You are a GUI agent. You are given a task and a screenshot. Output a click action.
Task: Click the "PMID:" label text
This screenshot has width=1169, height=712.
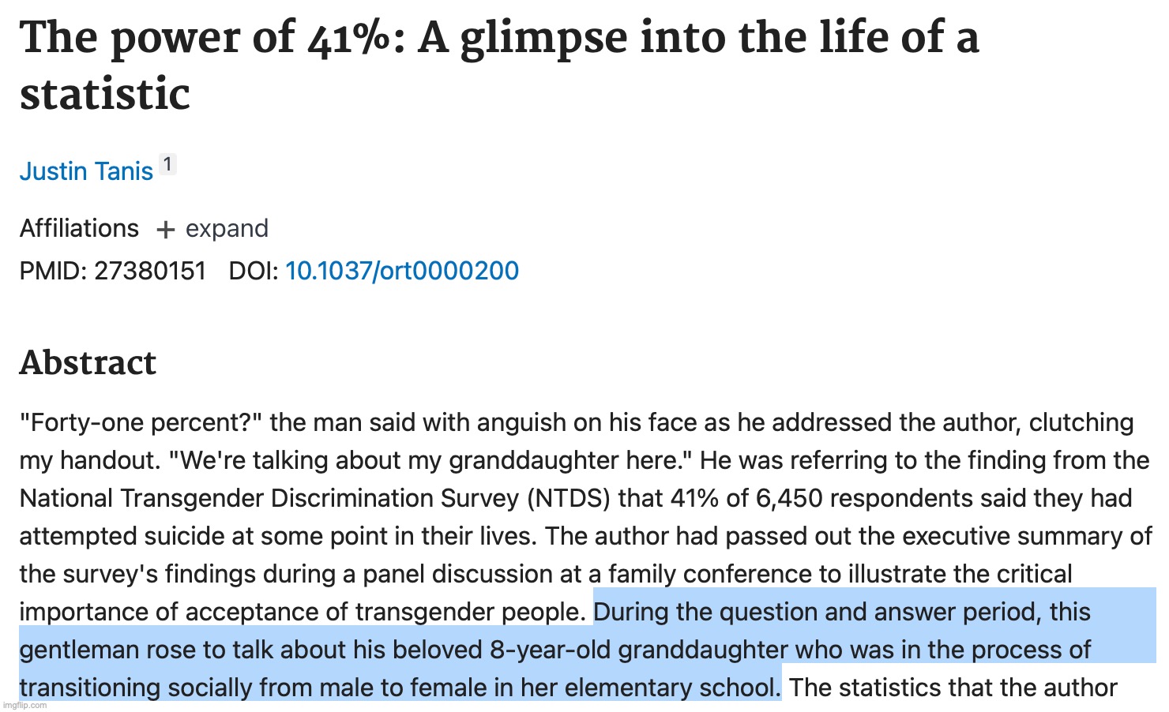pyautogui.click(x=53, y=271)
